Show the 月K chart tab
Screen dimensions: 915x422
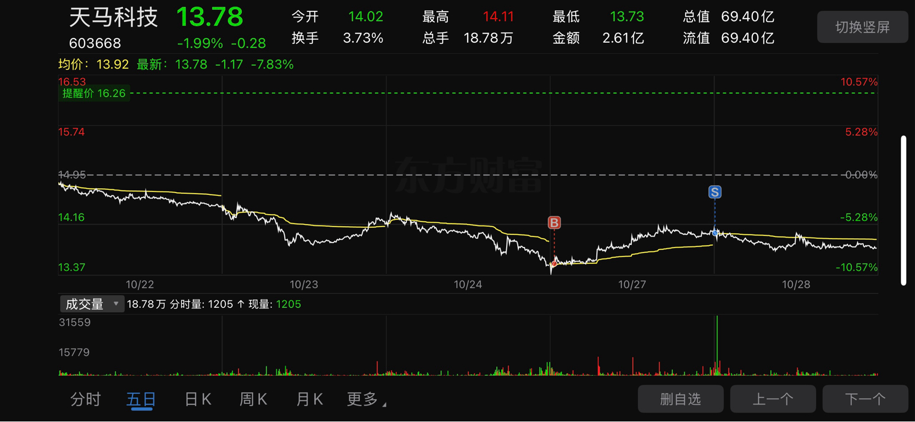click(x=309, y=399)
